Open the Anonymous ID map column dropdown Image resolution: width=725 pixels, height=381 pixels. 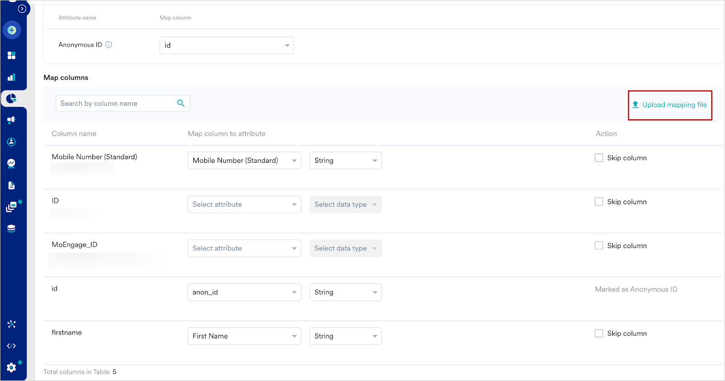pos(226,45)
